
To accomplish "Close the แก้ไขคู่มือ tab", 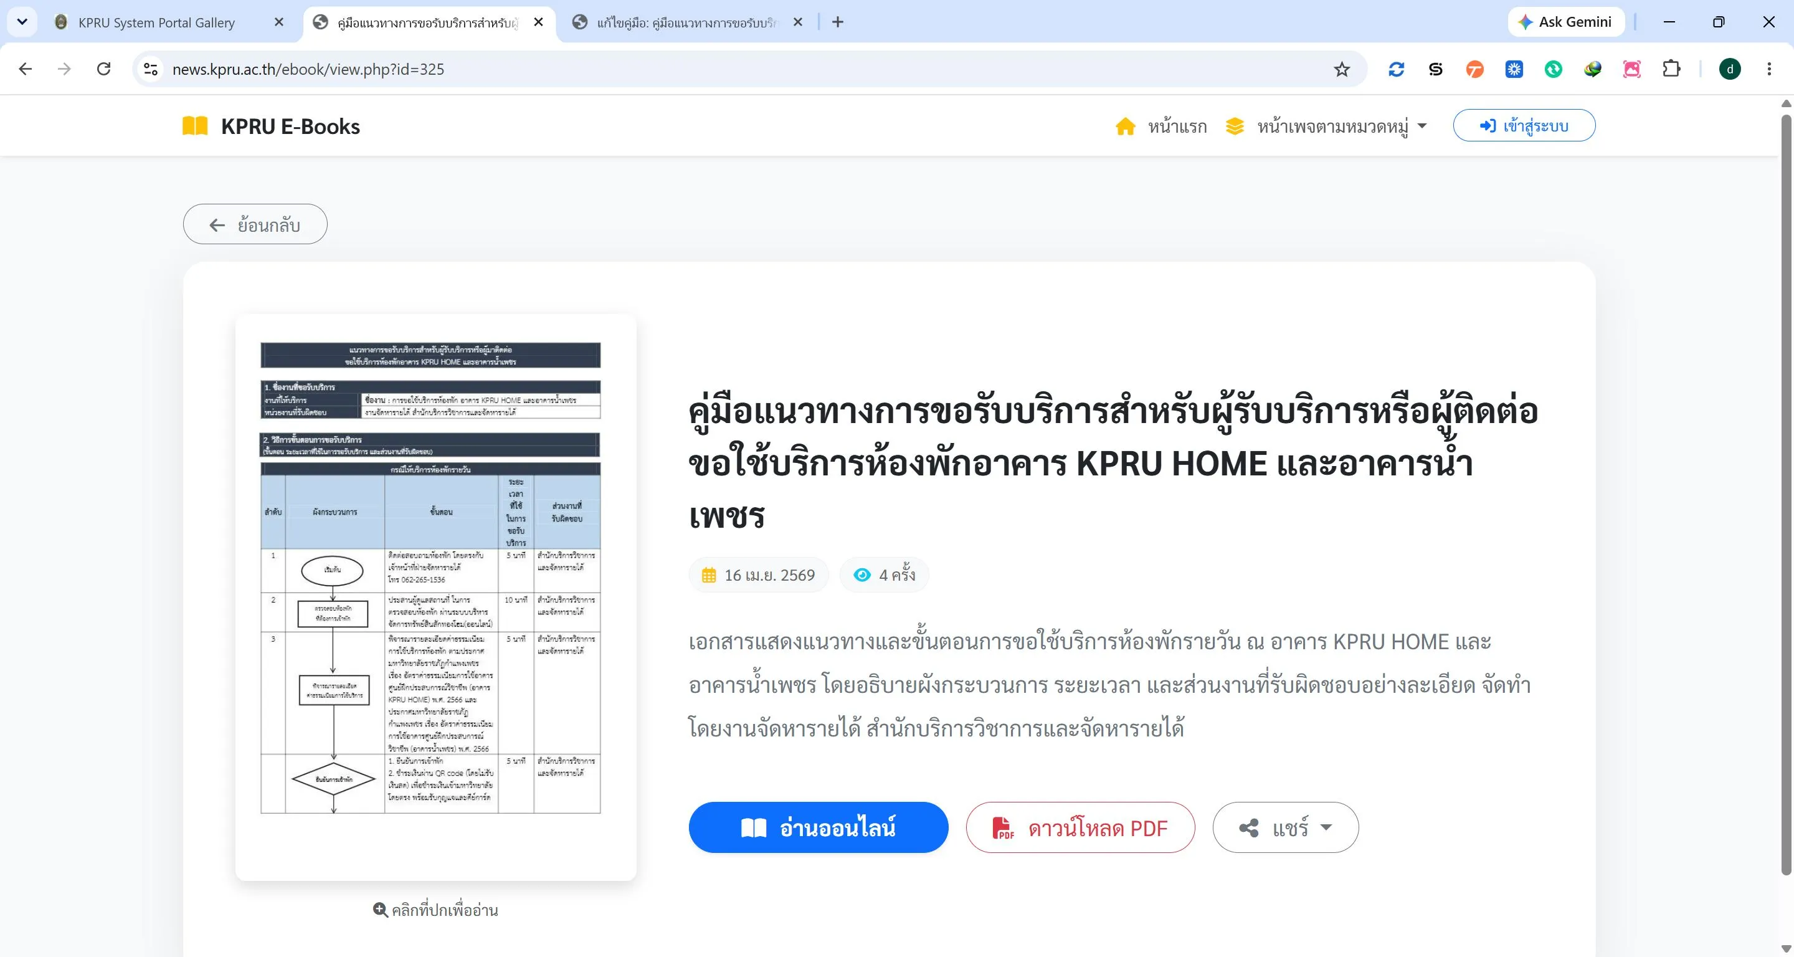I will click(798, 22).
